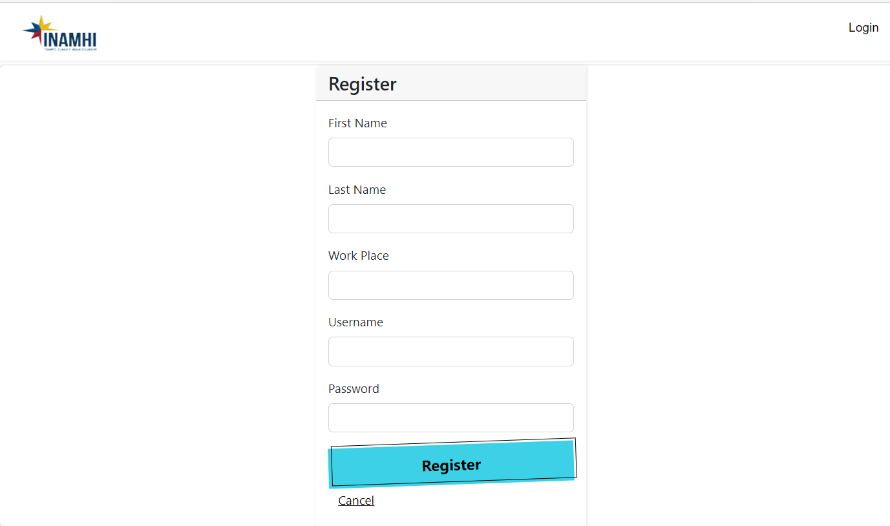Click the Register panel title bar
The width and height of the screenshot is (890, 526).
click(450, 83)
